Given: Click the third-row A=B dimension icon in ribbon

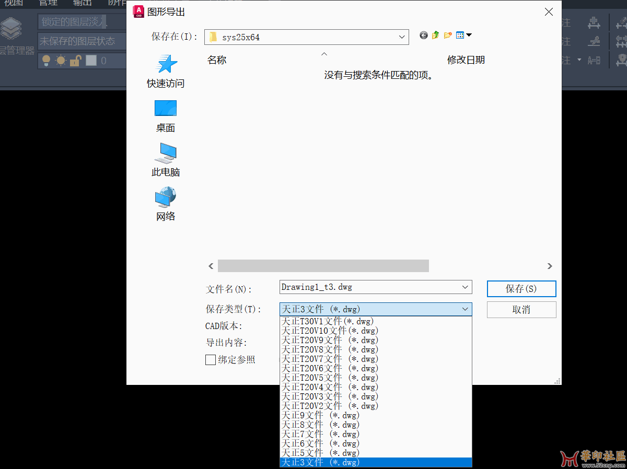Looking at the screenshot, I should click(x=594, y=61).
